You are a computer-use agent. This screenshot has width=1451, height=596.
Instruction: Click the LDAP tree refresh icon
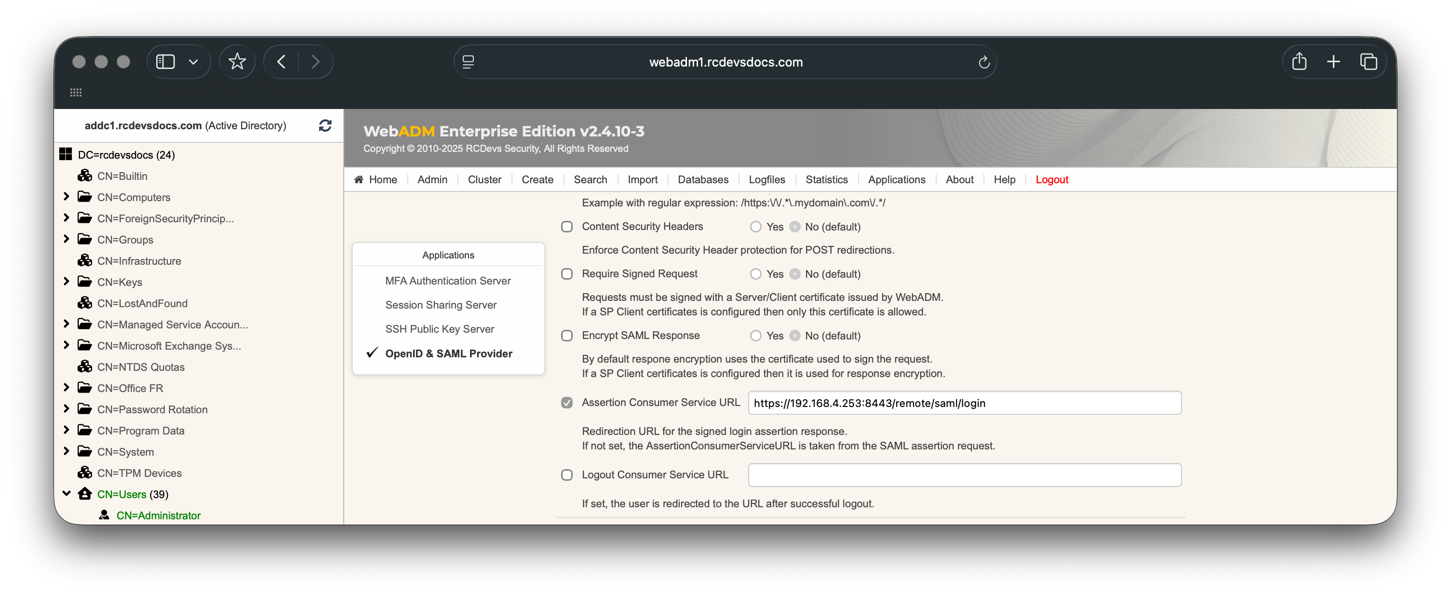(x=325, y=125)
